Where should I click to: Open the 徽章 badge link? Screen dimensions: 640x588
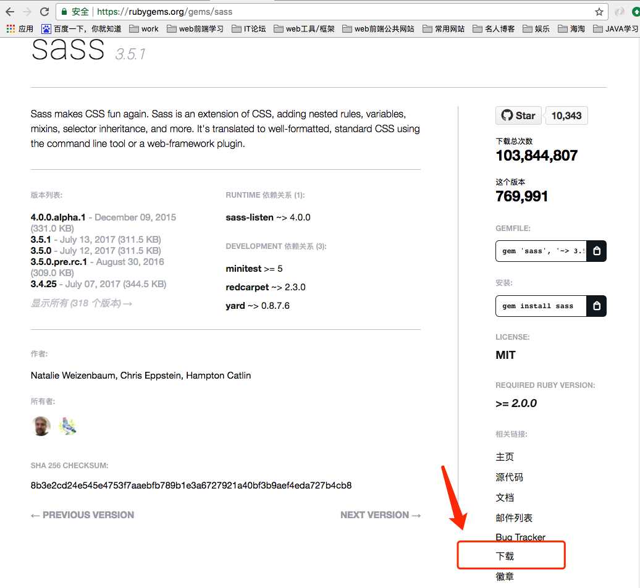point(505,577)
